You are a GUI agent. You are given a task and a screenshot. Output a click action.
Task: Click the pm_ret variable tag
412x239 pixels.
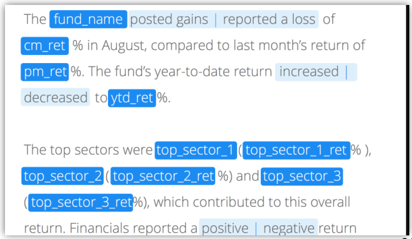[x=45, y=72]
